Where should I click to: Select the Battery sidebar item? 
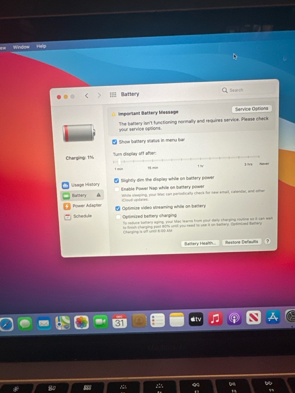coord(82,195)
